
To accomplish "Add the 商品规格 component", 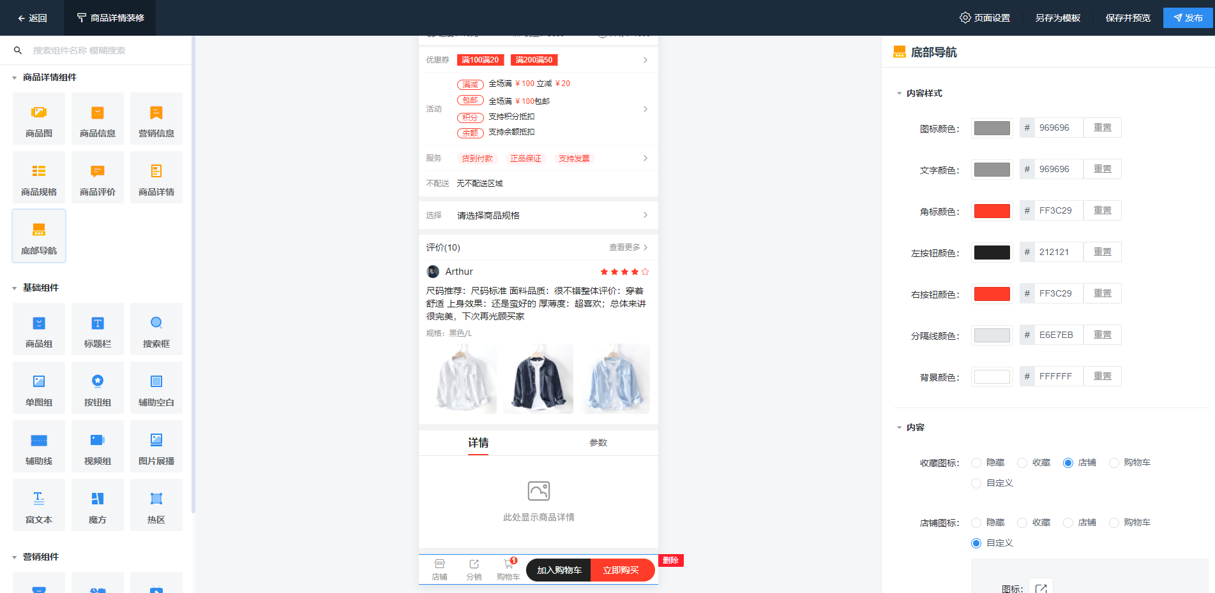I will [x=39, y=177].
